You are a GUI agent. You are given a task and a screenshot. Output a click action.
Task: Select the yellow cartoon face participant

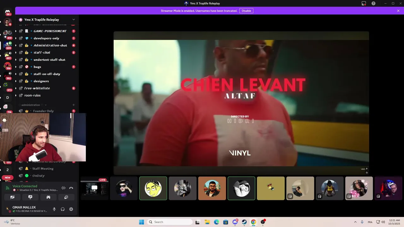point(153,188)
